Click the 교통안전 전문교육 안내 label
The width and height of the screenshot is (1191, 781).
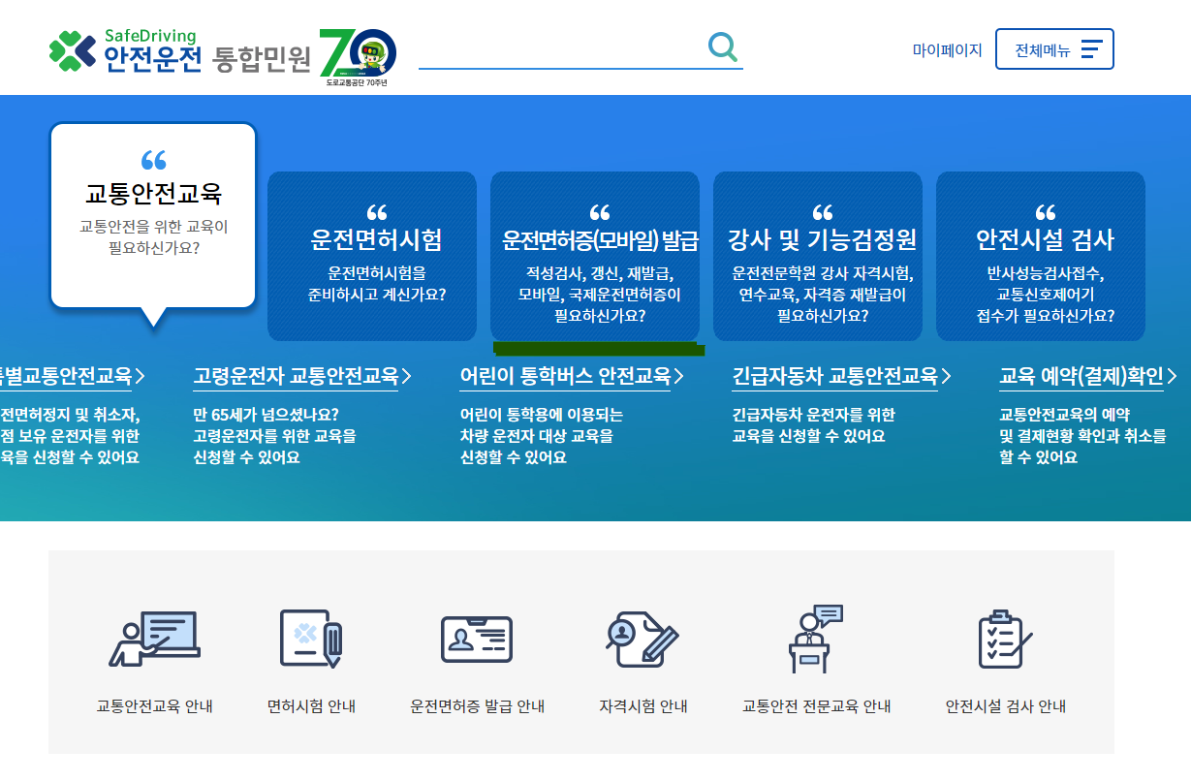(816, 706)
